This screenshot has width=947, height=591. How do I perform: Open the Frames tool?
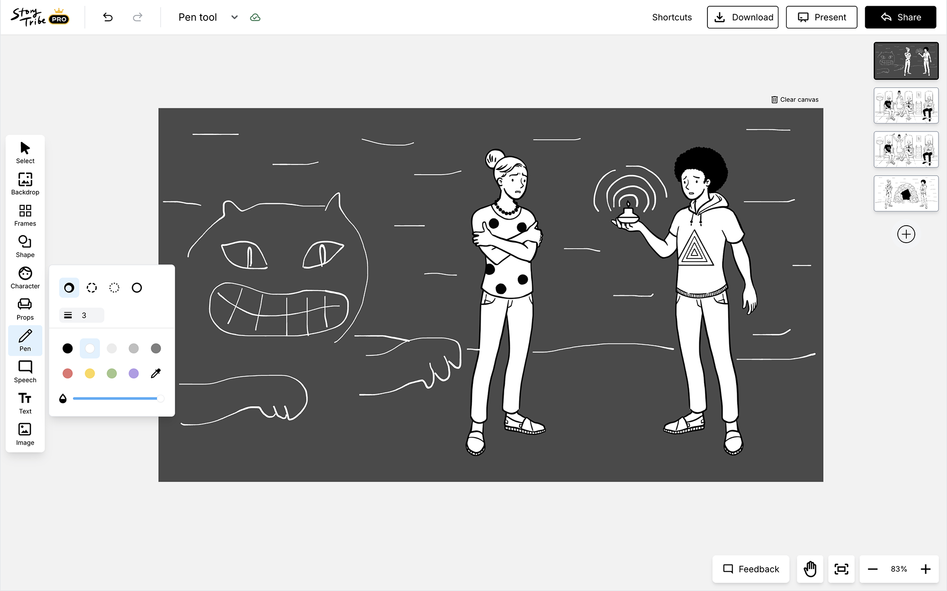point(25,215)
